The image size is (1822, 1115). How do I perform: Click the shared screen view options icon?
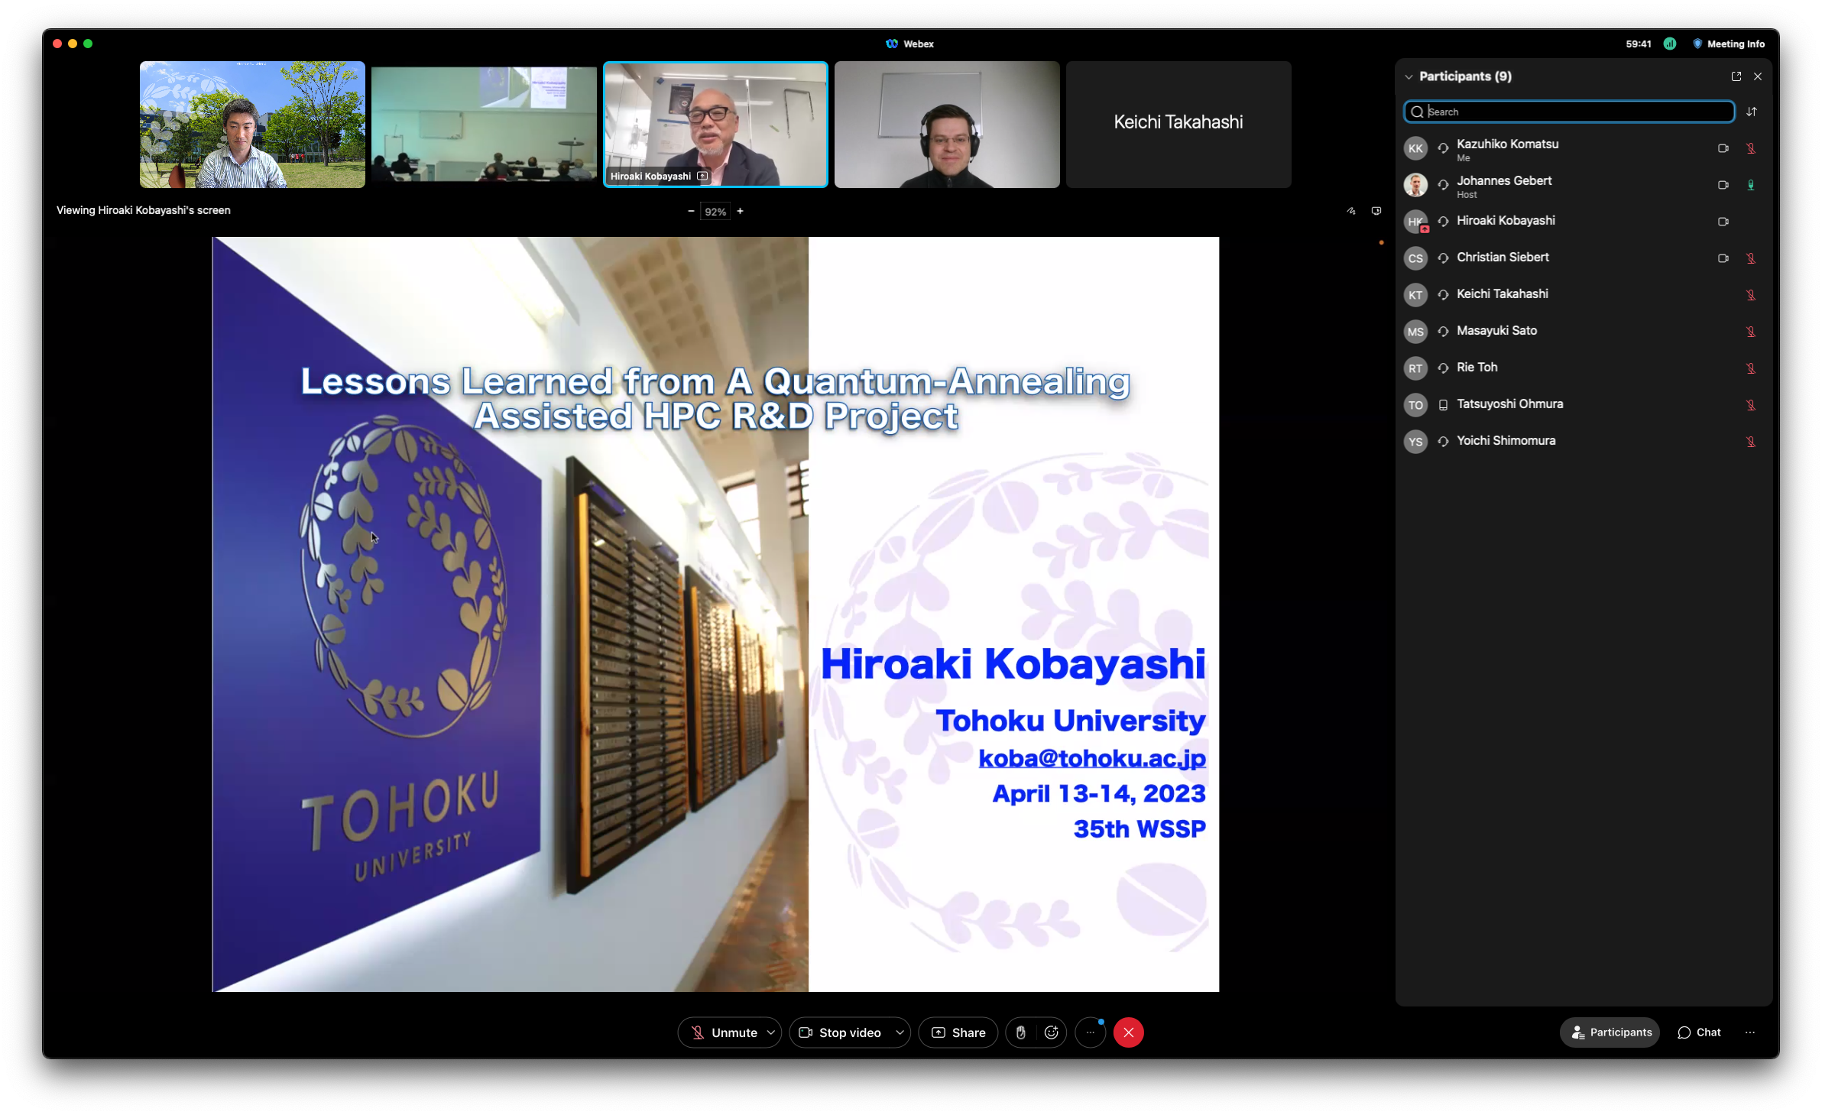coord(1376,211)
